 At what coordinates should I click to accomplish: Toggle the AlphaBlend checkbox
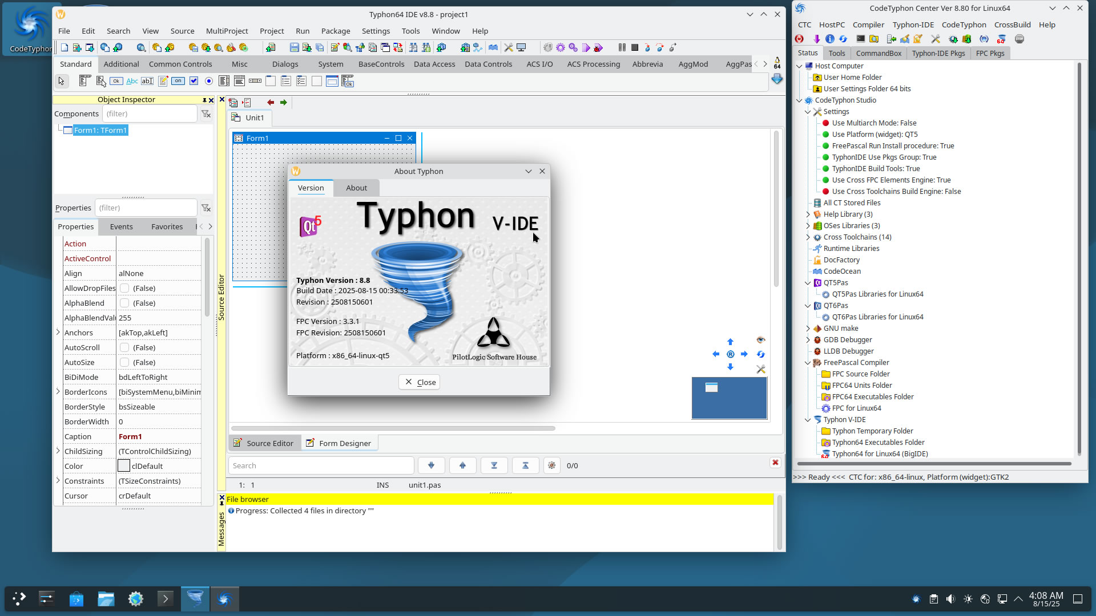(124, 303)
